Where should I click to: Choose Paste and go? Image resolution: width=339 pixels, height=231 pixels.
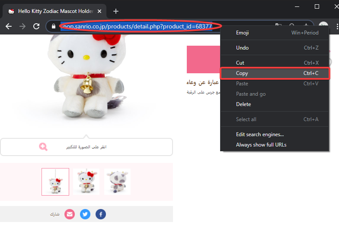(x=275, y=94)
